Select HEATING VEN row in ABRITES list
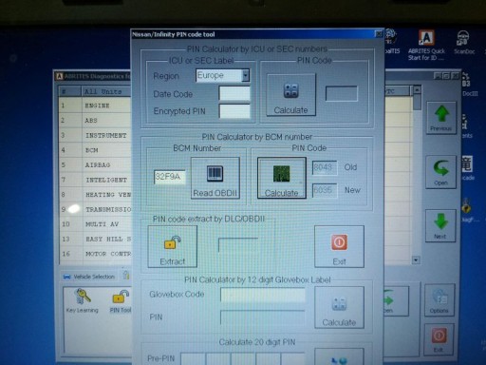 pyautogui.click(x=95, y=195)
